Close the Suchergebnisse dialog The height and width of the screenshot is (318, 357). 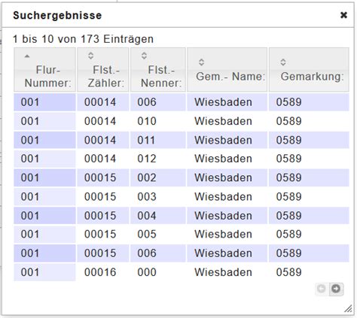[343, 15]
